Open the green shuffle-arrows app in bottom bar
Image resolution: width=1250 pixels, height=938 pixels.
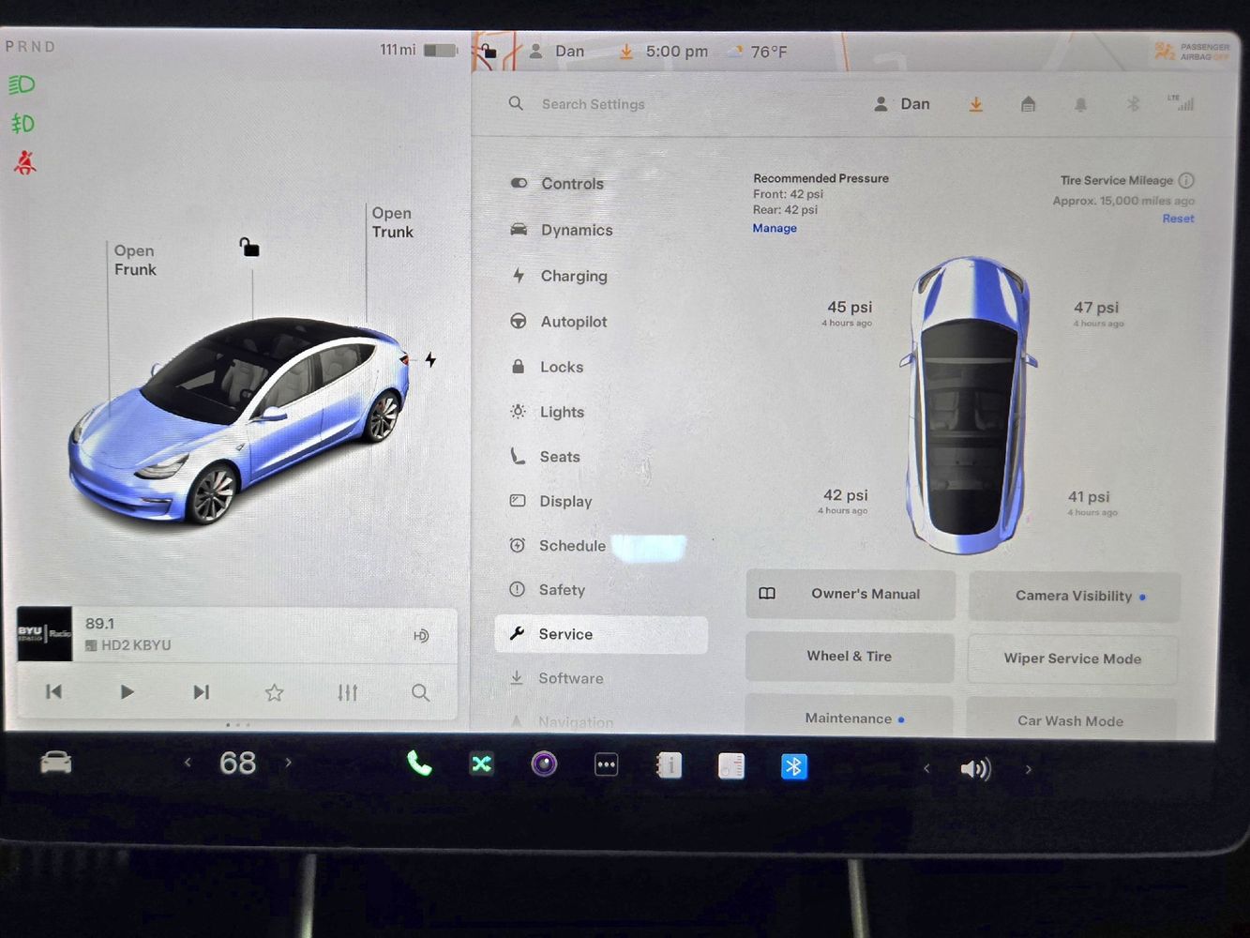pos(481,764)
